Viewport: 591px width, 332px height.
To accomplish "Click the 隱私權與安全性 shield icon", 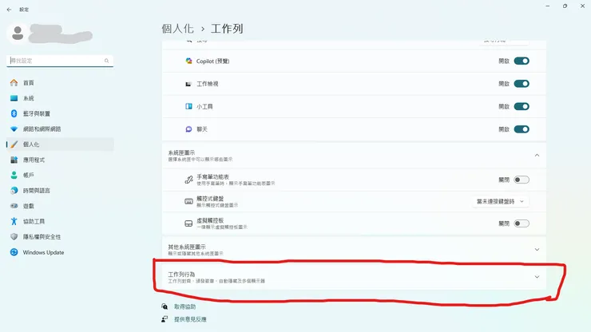I will [x=14, y=237].
